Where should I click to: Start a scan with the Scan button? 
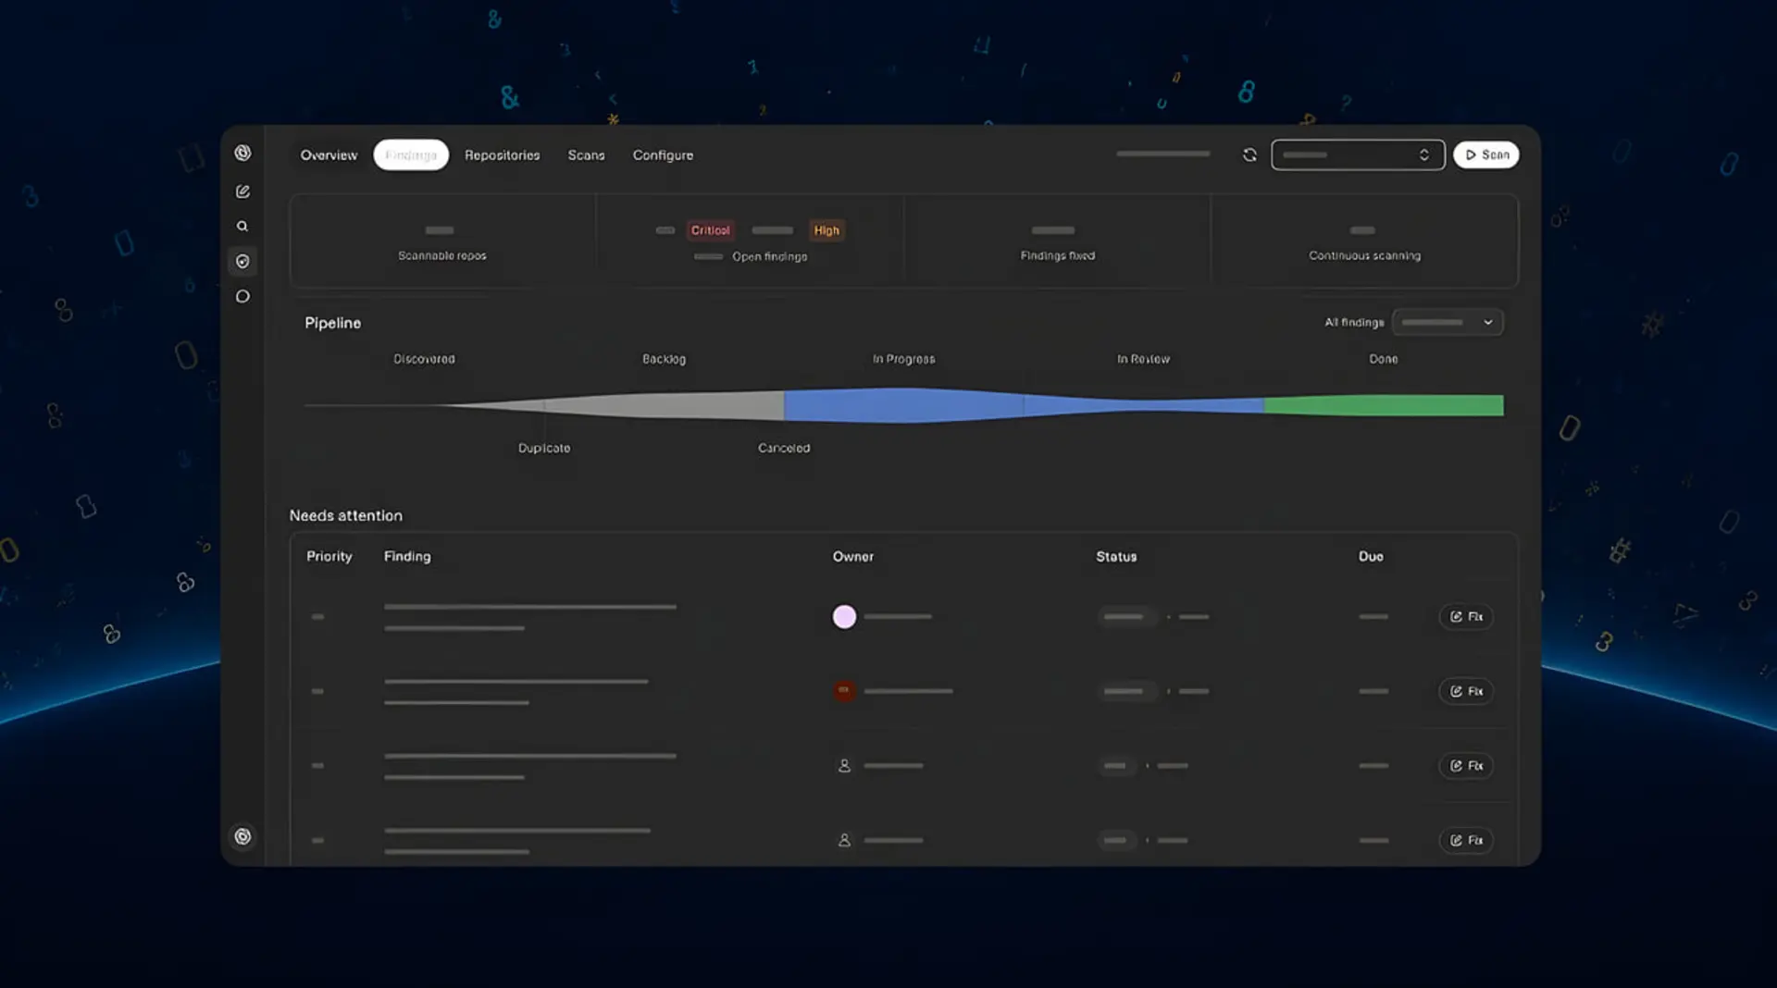point(1486,154)
